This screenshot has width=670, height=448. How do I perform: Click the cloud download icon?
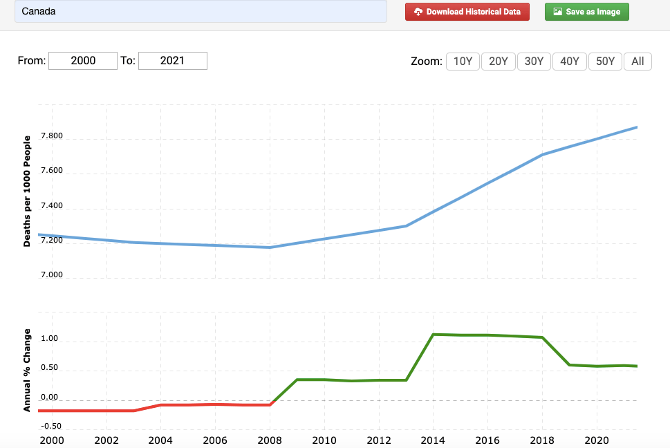(418, 12)
